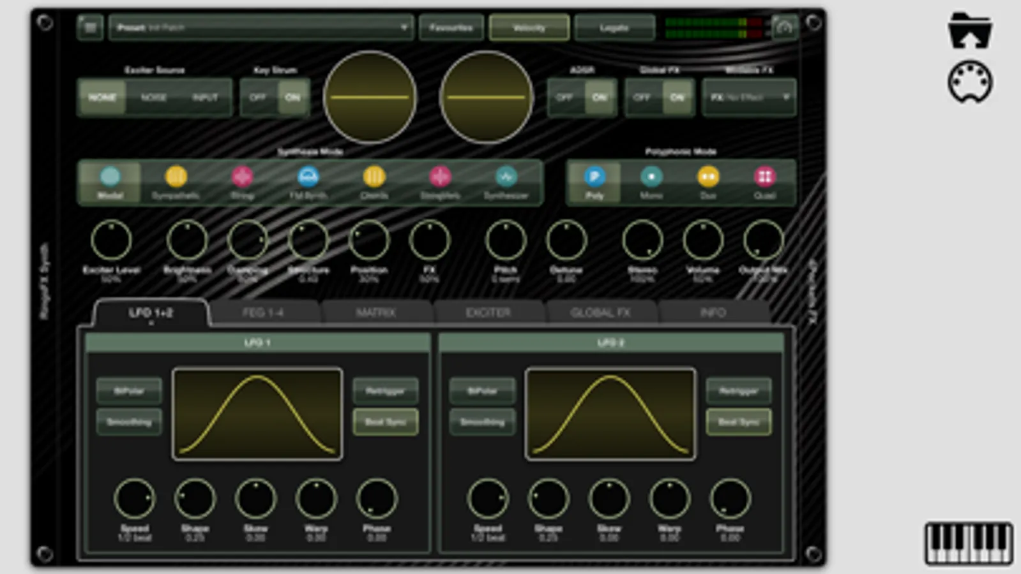Switch to the MATRIX tab
This screenshot has height=574, width=1021.
(x=376, y=313)
